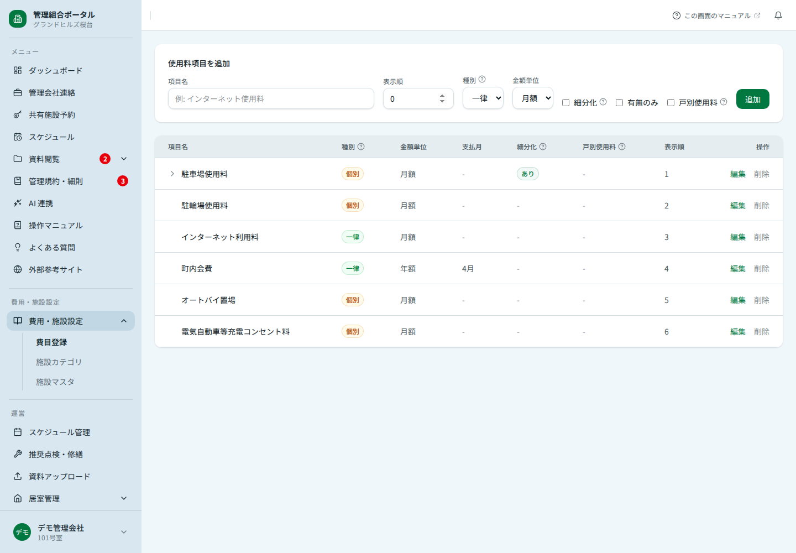796x553 pixels.
Task: Click the オートバイ置場 item name
Action: pos(208,300)
